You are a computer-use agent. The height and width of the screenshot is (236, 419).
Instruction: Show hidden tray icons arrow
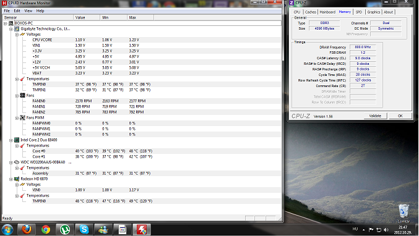pos(364,230)
